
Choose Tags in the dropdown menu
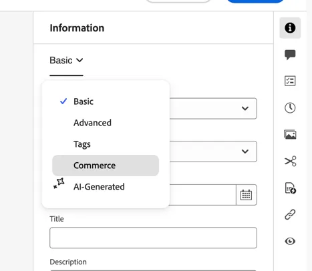[106, 144]
